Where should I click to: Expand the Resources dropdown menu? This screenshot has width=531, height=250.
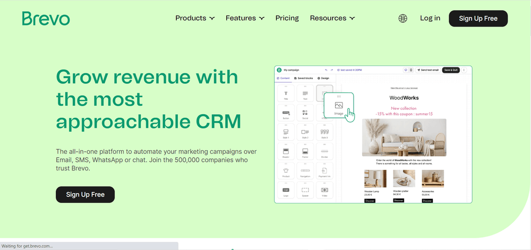(332, 18)
